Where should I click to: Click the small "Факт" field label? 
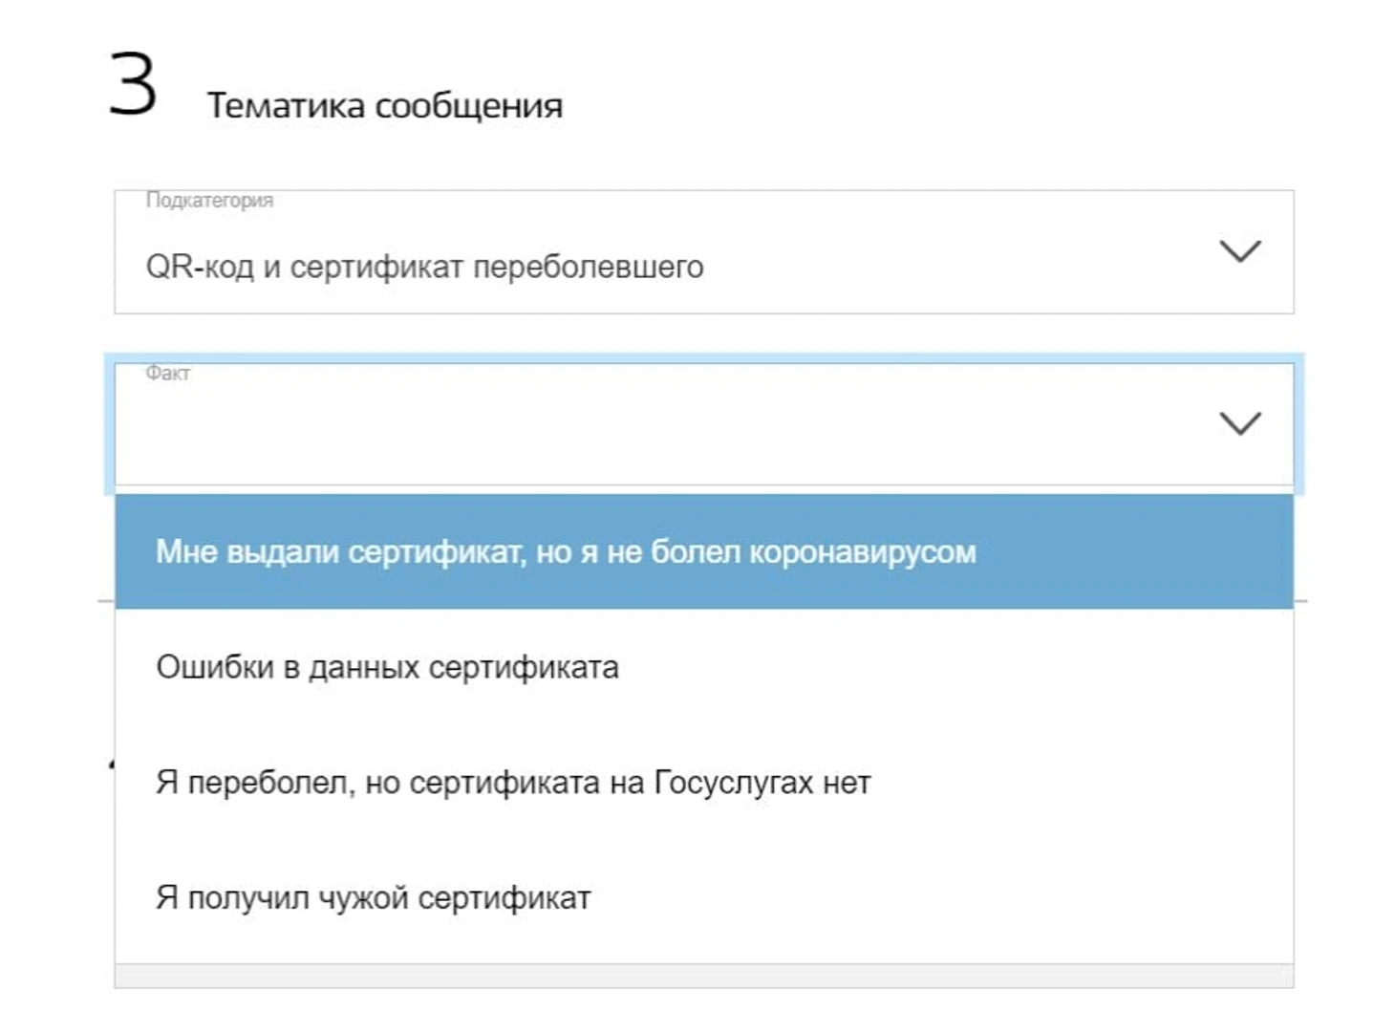pyautogui.click(x=168, y=373)
